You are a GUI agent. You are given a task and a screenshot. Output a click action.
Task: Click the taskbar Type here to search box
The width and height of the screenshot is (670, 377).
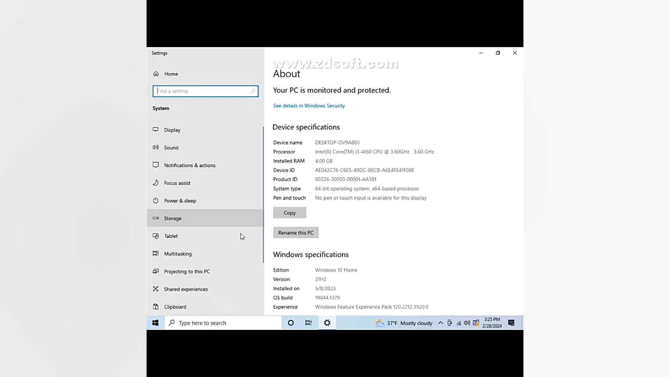(x=223, y=323)
